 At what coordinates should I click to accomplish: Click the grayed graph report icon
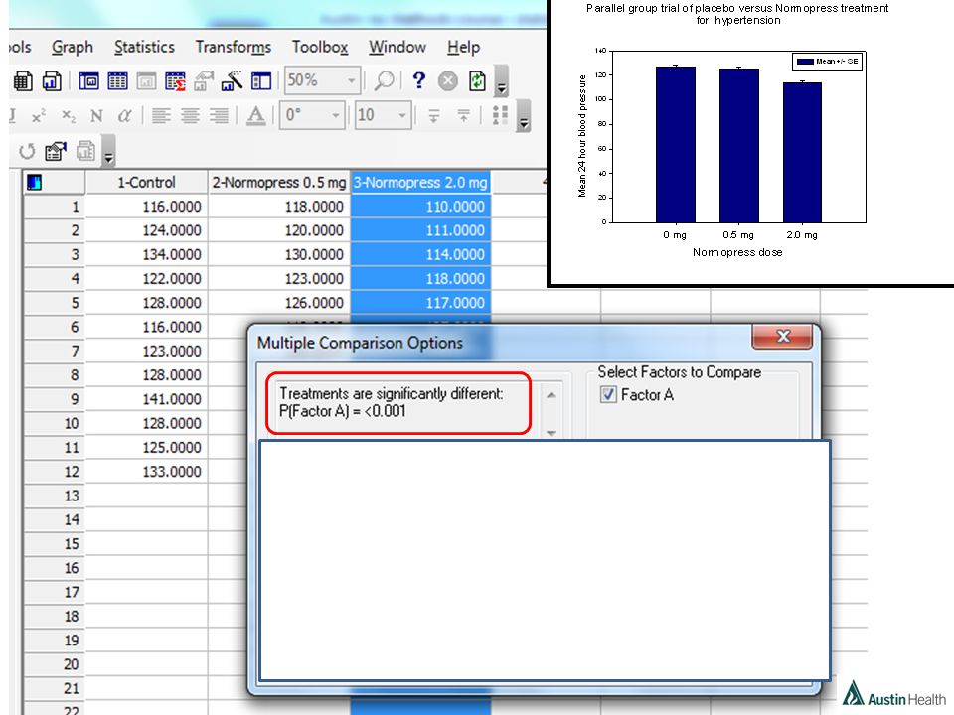[85, 151]
